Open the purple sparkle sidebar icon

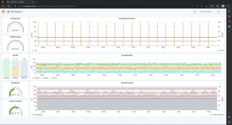point(229,16)
